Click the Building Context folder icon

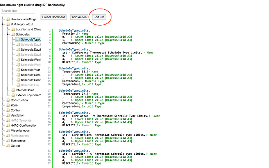(x=8, y=24)
